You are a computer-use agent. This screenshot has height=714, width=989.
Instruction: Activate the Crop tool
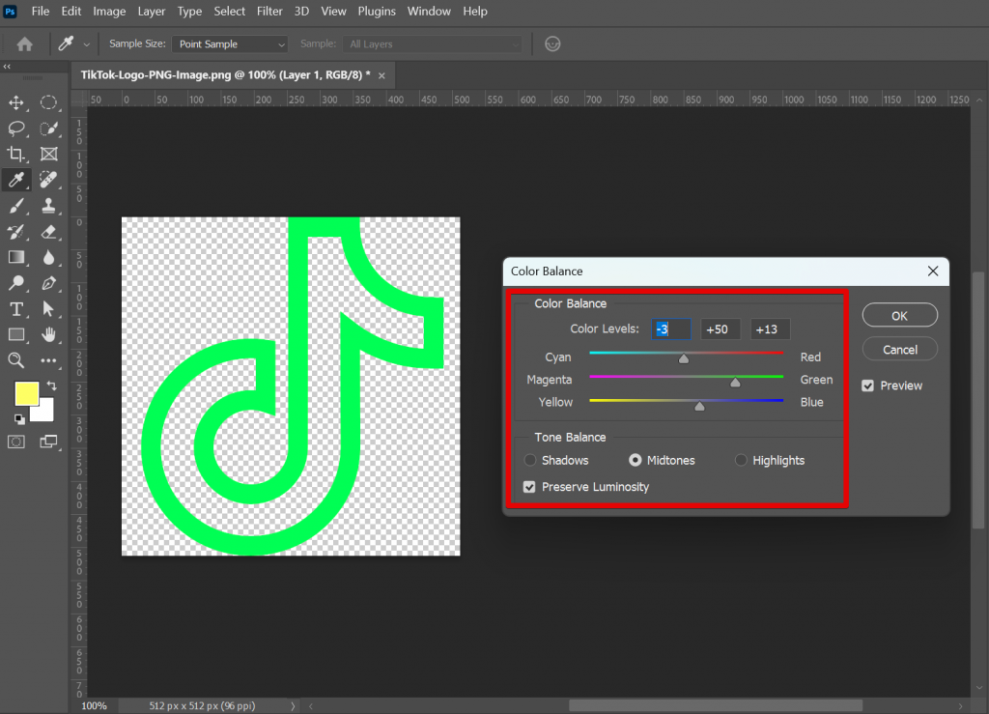15,154
